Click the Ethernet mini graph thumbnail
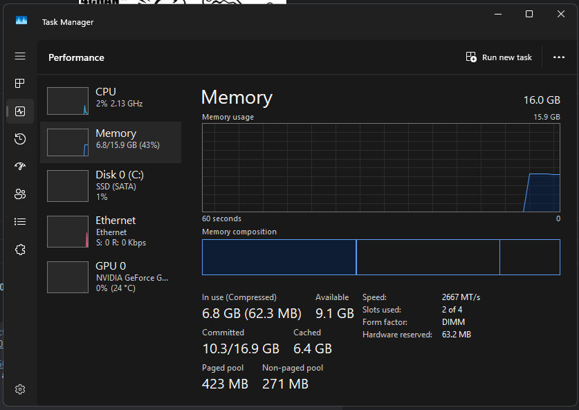 tap(68, 232)
